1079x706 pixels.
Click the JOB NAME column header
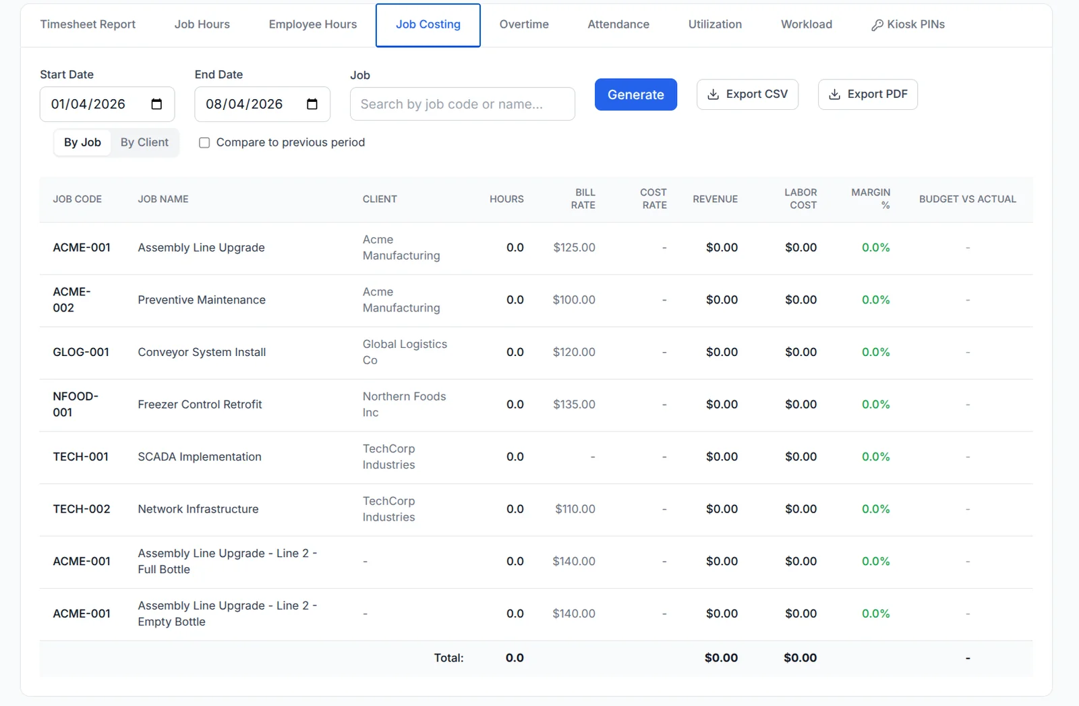coord(163,199)
